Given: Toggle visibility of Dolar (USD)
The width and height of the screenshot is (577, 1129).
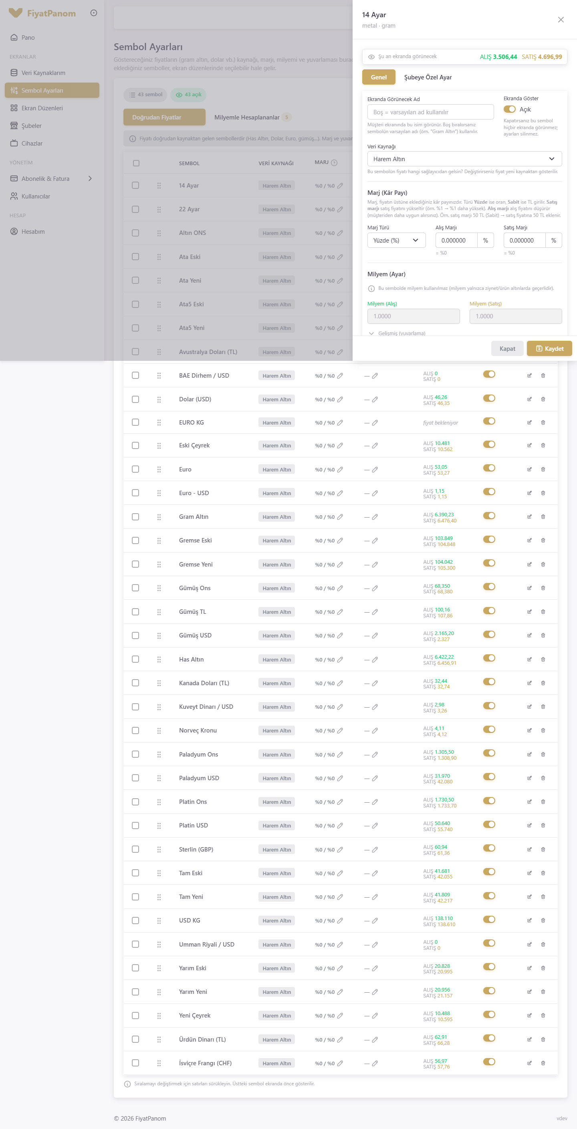Looking at the screenshot, I should coord(489,398).
